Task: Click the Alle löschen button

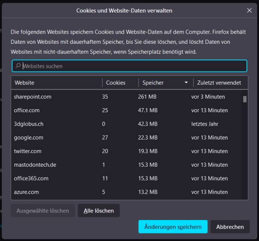Action: point(99,211)
